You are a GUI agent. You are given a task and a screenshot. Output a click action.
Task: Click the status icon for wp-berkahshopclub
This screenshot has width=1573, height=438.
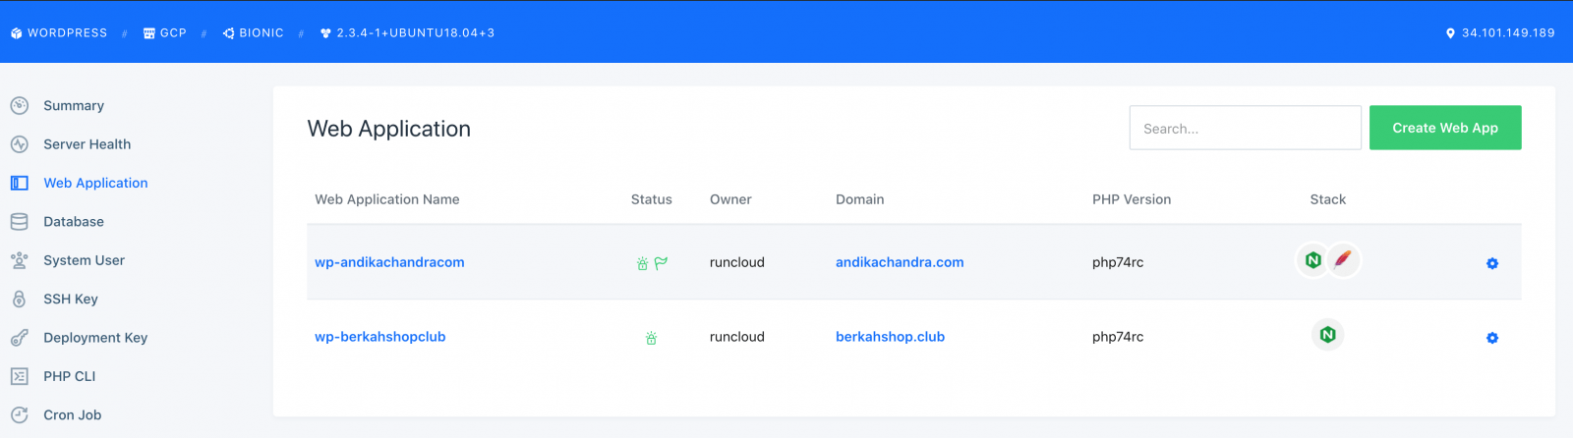[651, 338]
